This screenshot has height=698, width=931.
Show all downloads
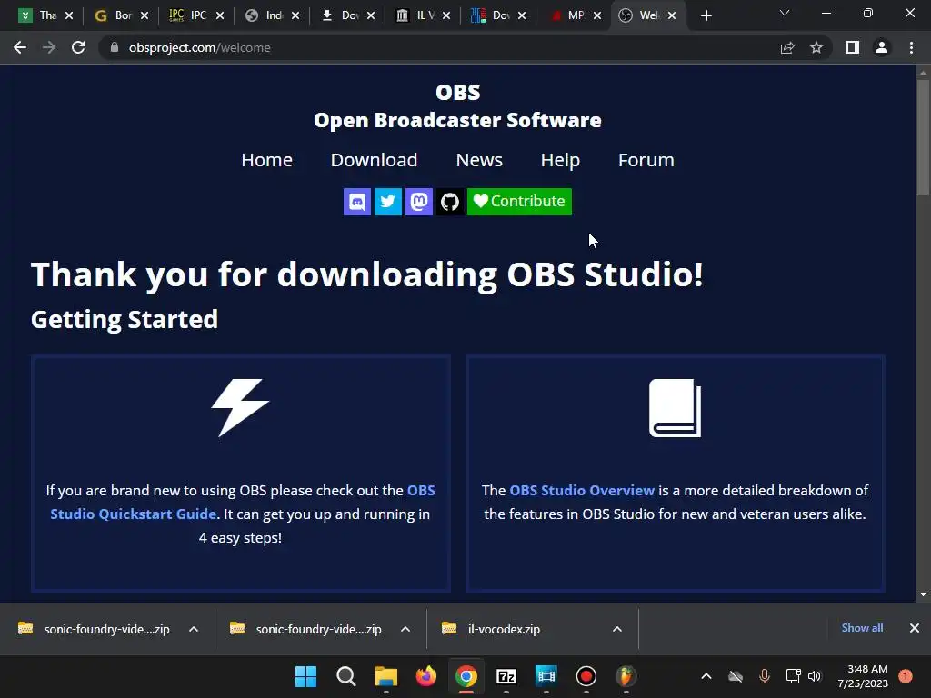[x=862, y=628]
